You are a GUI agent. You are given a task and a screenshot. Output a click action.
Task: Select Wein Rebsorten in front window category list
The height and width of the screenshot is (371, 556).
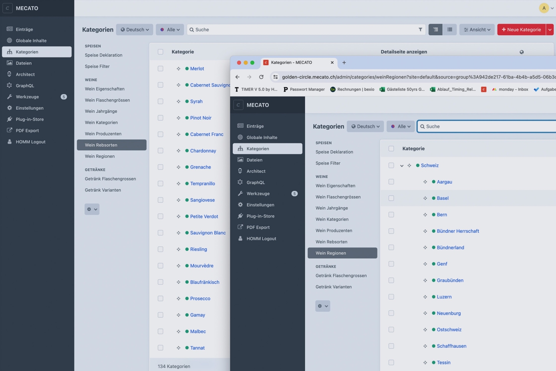342,242
